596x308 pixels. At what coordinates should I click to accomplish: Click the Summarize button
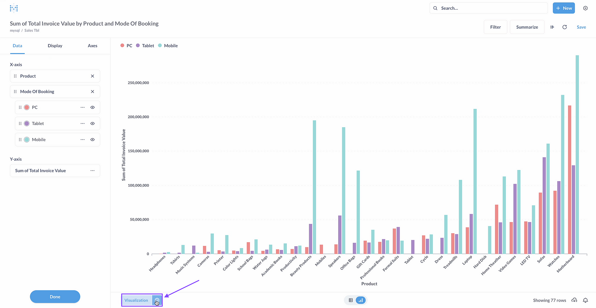coord(527,27)
